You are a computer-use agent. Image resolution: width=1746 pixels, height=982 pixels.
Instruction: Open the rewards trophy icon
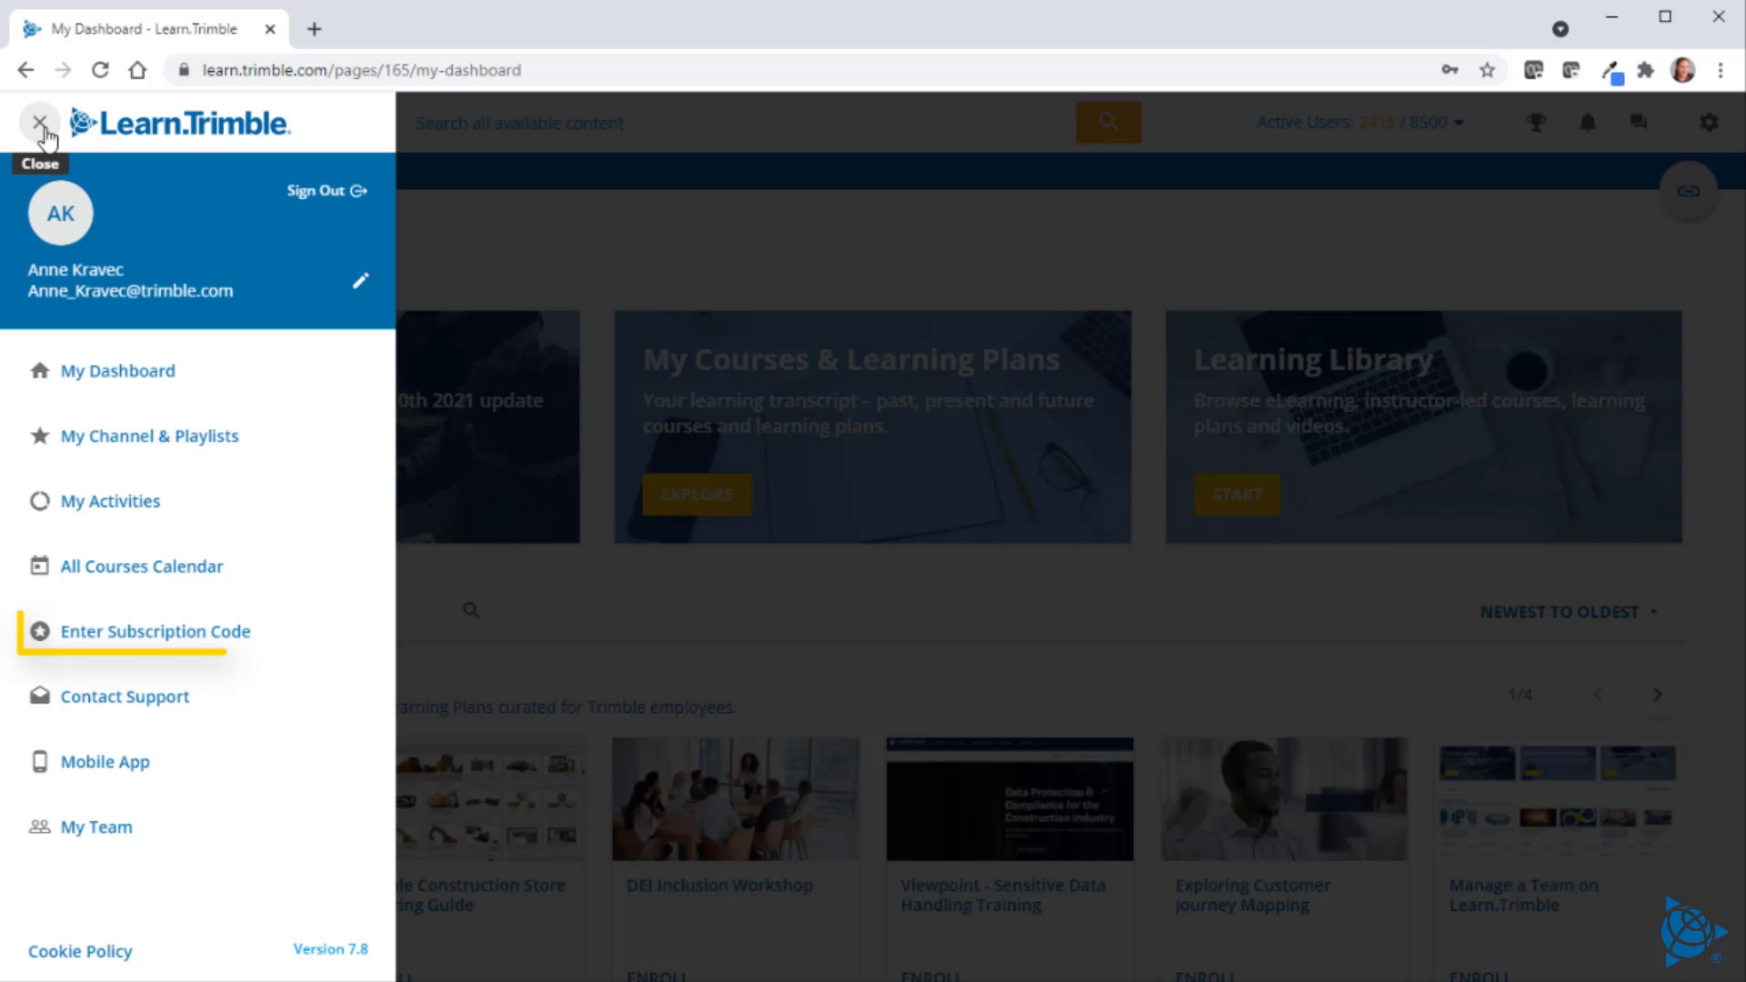pyautogui.click(x=1537, y=122)
